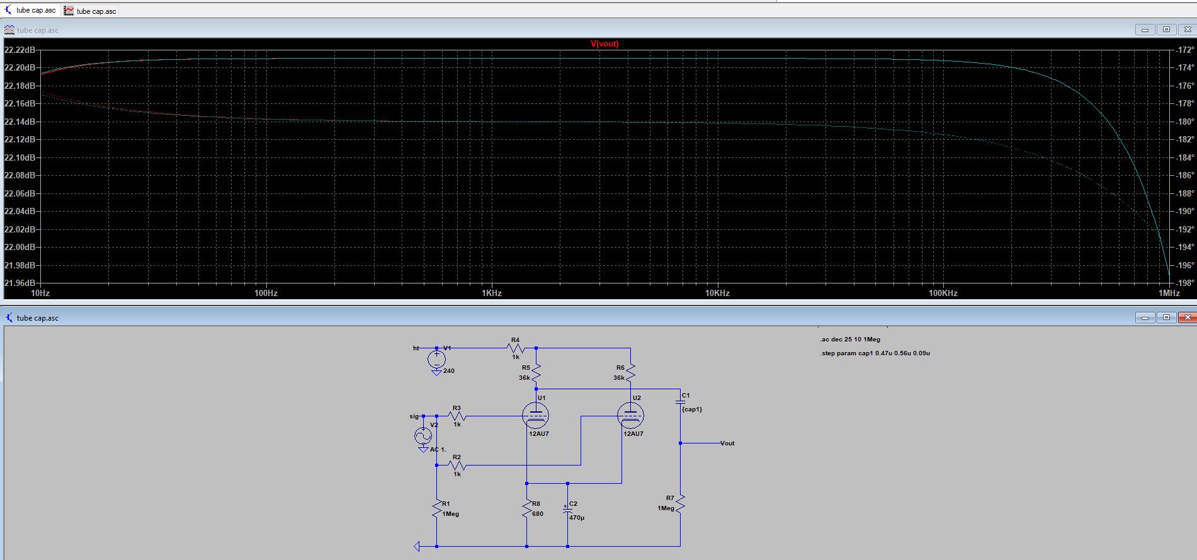Minimize the waveform plot pane
The image size is (1197, 560).
tap(1145, 30)
